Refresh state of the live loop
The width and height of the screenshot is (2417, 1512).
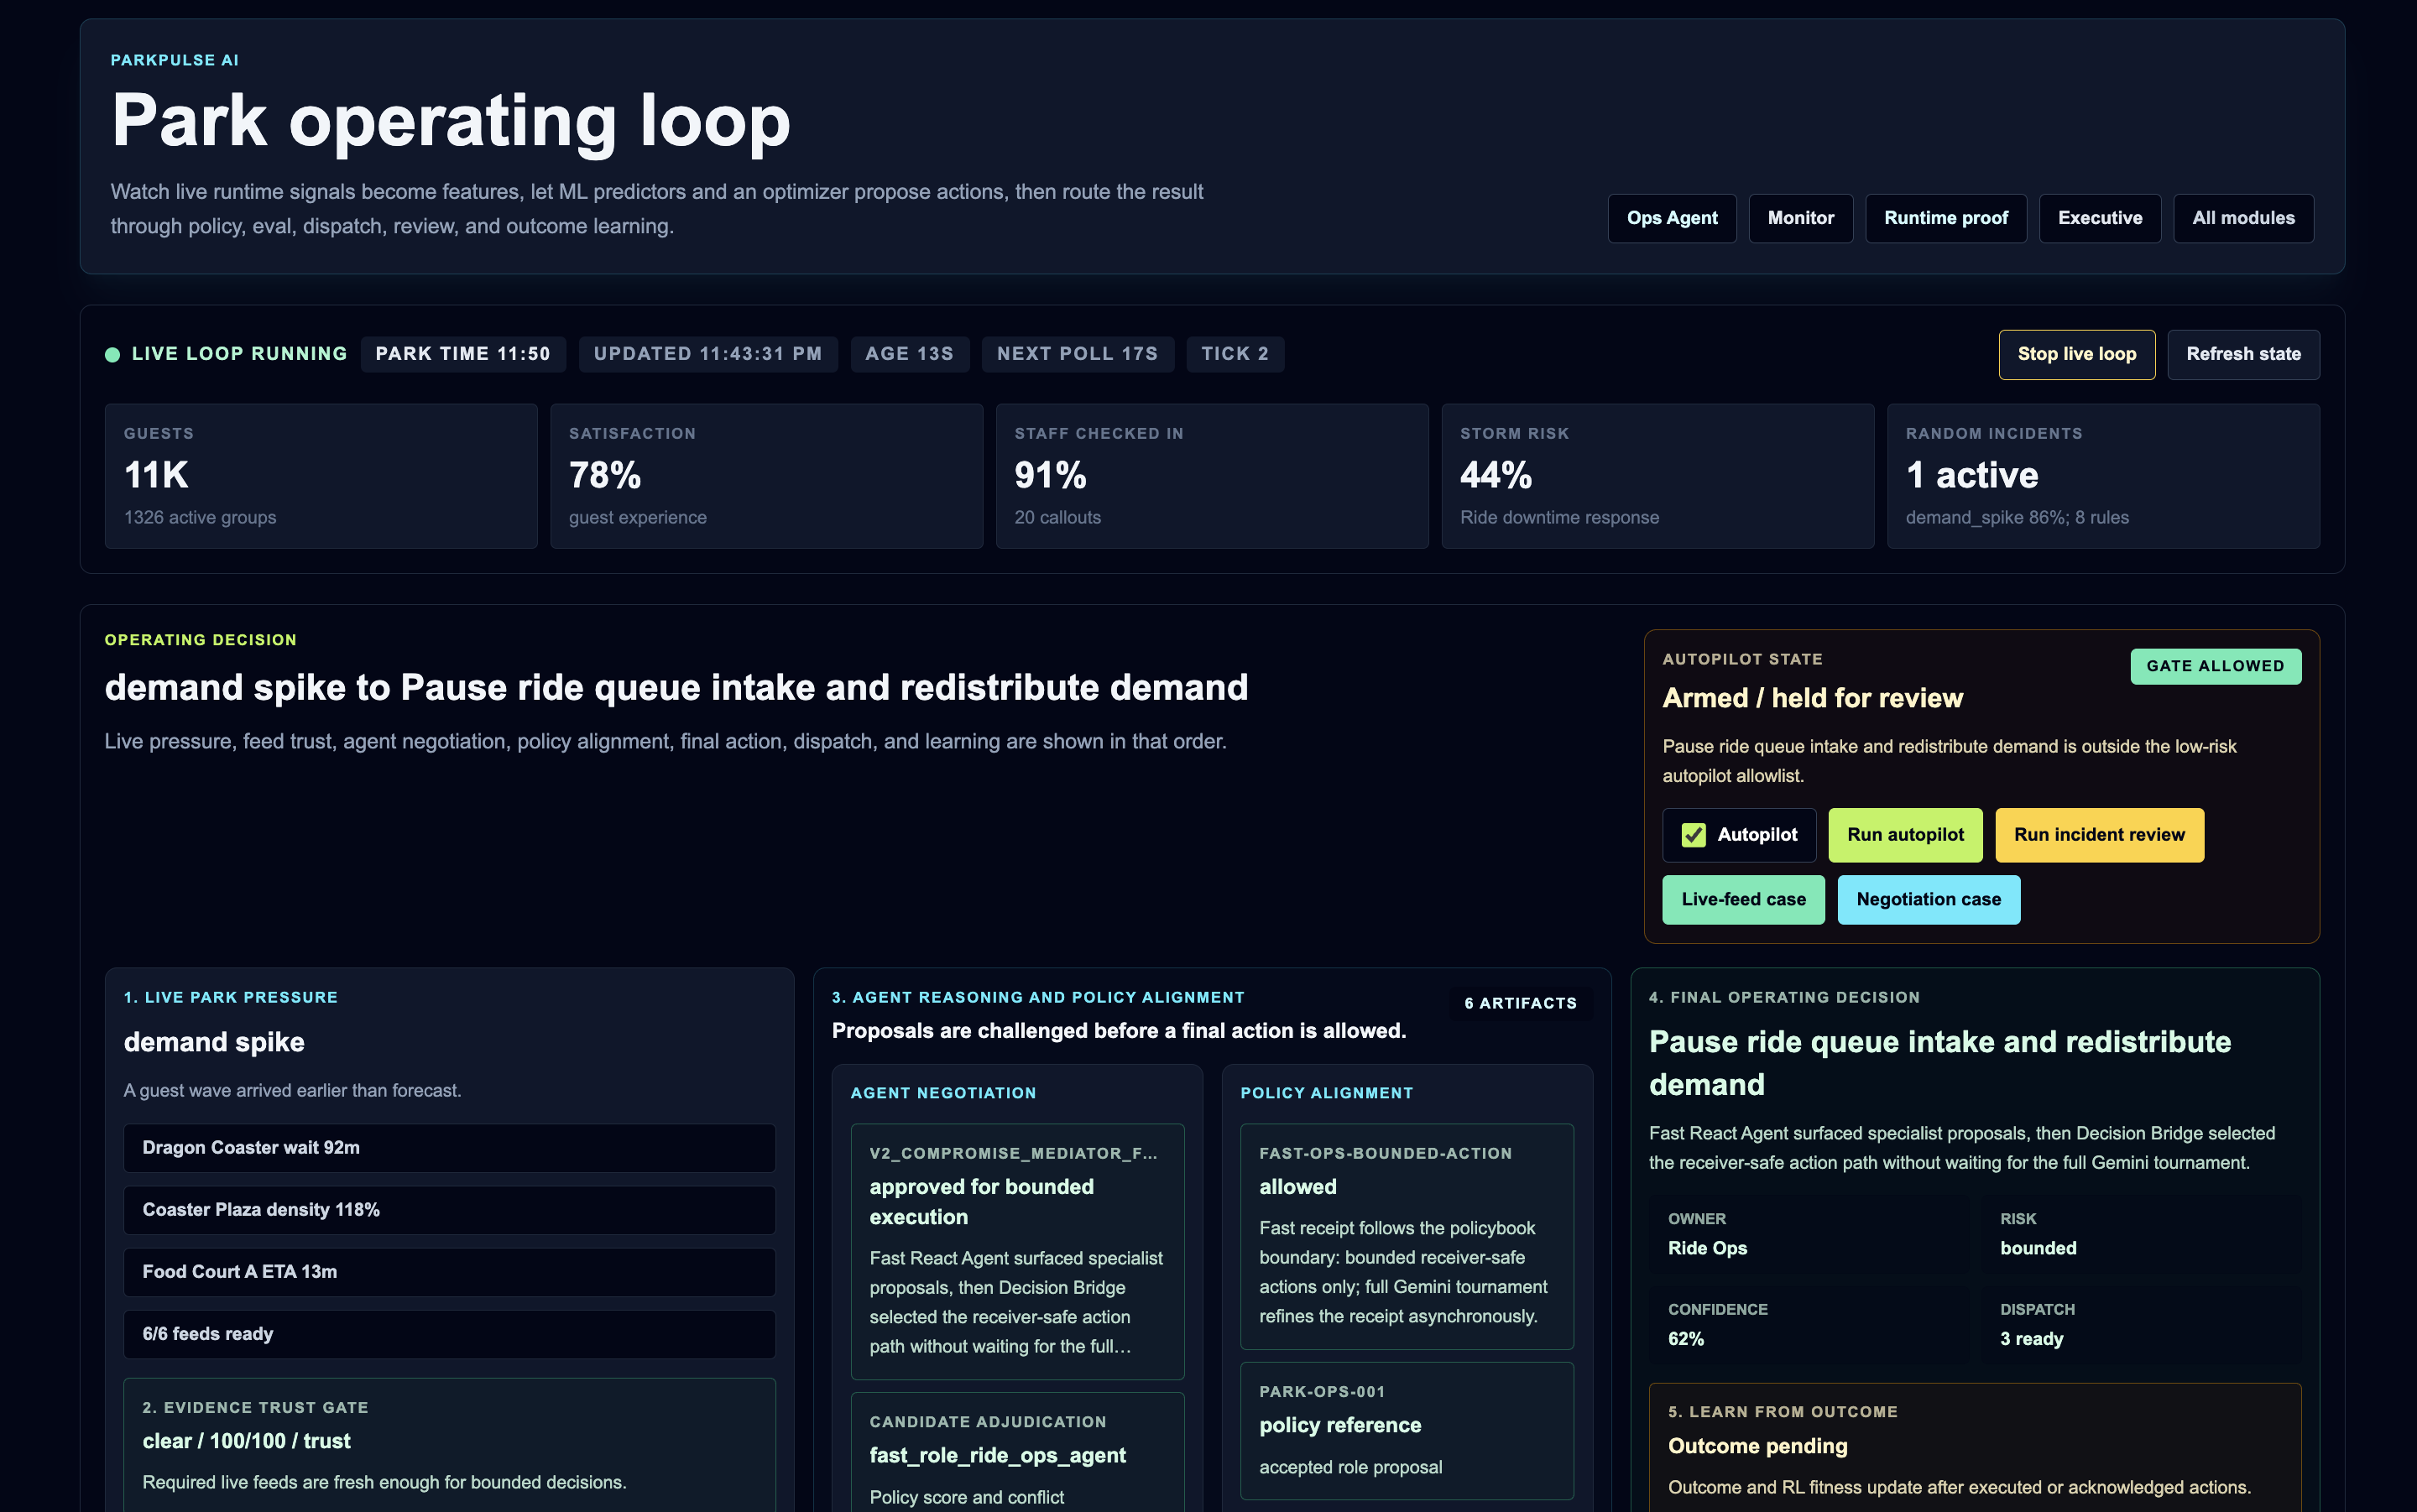[x=2243, y=354]
